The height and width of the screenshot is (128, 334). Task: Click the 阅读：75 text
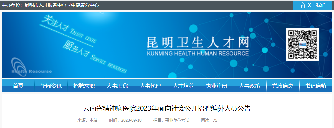[x=209, y=120]
